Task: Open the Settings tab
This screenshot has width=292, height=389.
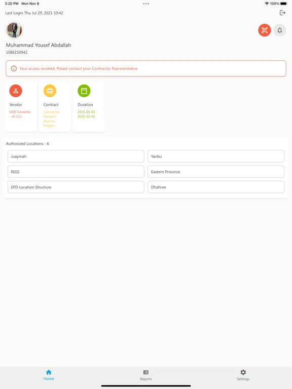Action: pos(243,375)
